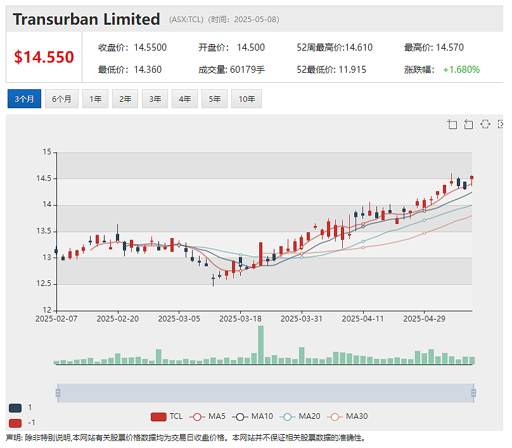
Task: Click the dark visual map swatch labeled 1
Action: click(x=15, y=408)
